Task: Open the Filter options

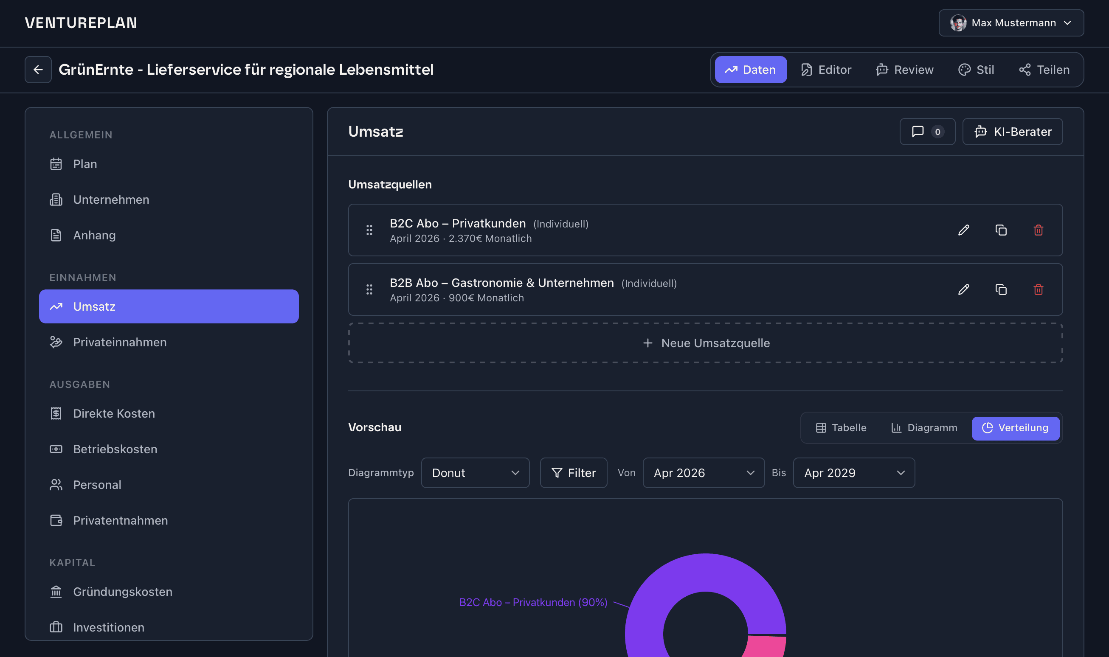Action: [574, 473]
